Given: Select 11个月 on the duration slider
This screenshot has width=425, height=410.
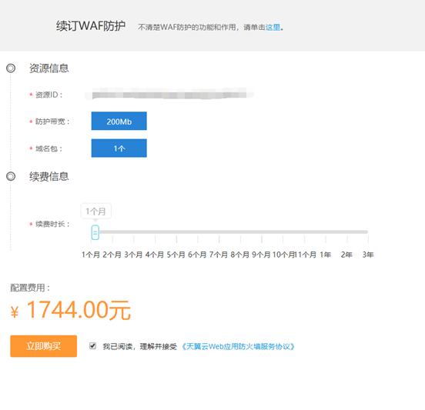Looking at the screenshot, I should point(306,255).
